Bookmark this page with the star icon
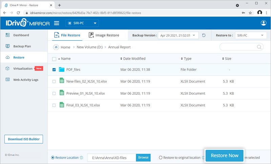 [x=250, y=13]
